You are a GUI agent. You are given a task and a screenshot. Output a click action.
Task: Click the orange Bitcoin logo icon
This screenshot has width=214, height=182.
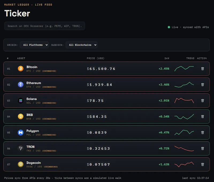click(x=21, y=69)
